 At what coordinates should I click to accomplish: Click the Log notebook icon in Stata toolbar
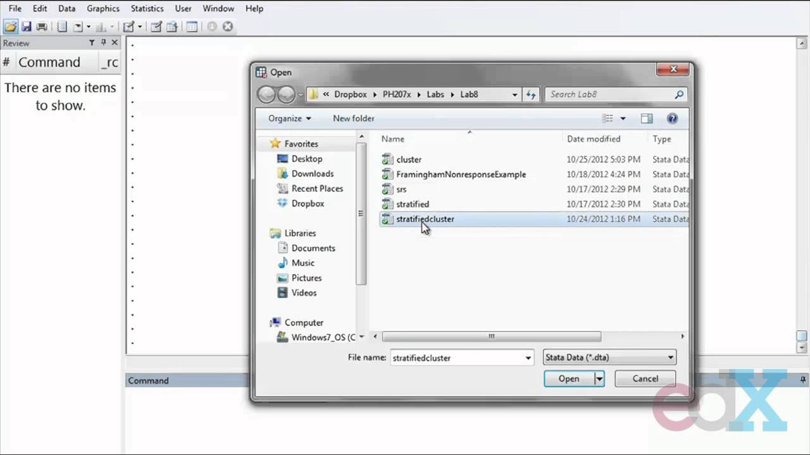click(x=62, y=27)
